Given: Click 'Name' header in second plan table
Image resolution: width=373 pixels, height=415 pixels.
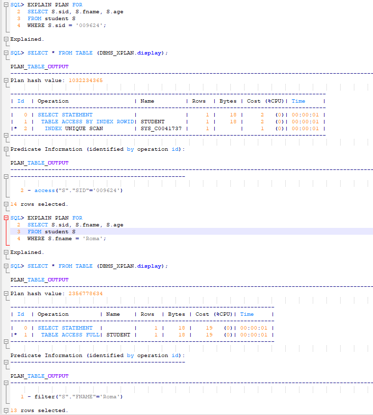Looking at the screenshot, I should tap(113, 314).
